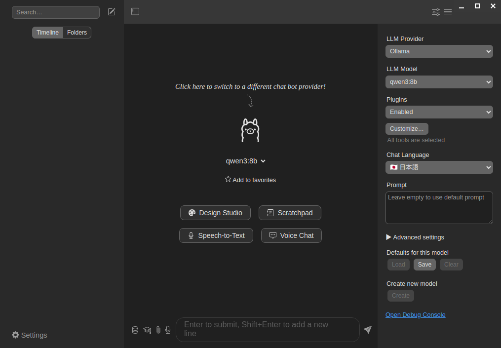Toggle the sidebar panel icon
501x348 pixels.
tap(135, 11)
